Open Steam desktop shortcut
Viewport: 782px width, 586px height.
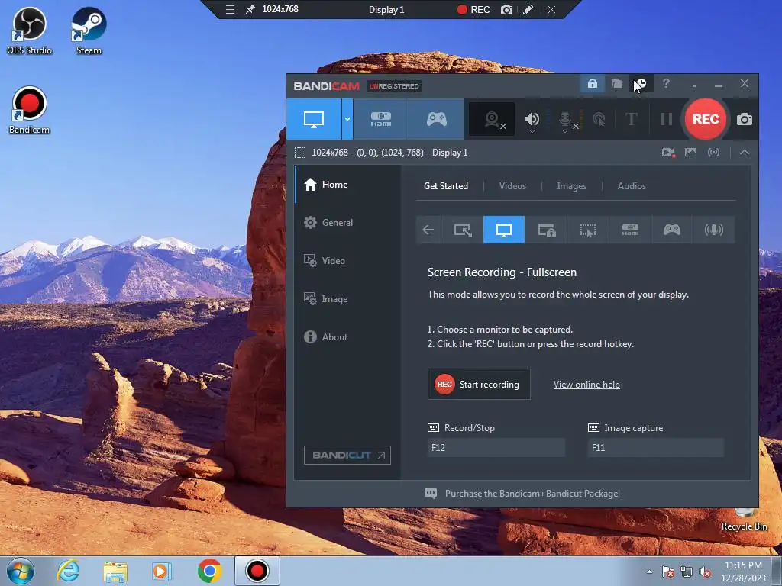point(89,31)
